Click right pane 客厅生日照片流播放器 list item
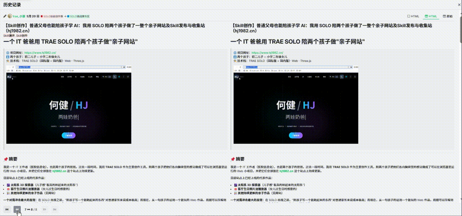The width and height of the screenshot is (462, 216). point(265,189)
